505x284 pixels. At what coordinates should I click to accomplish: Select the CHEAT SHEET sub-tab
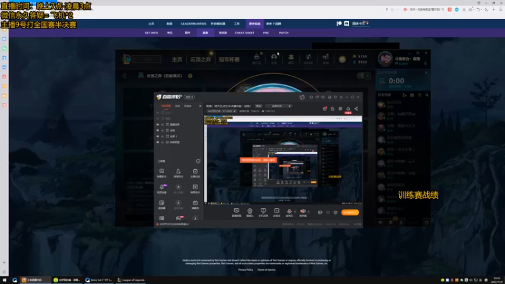click(x=244, y=33)
